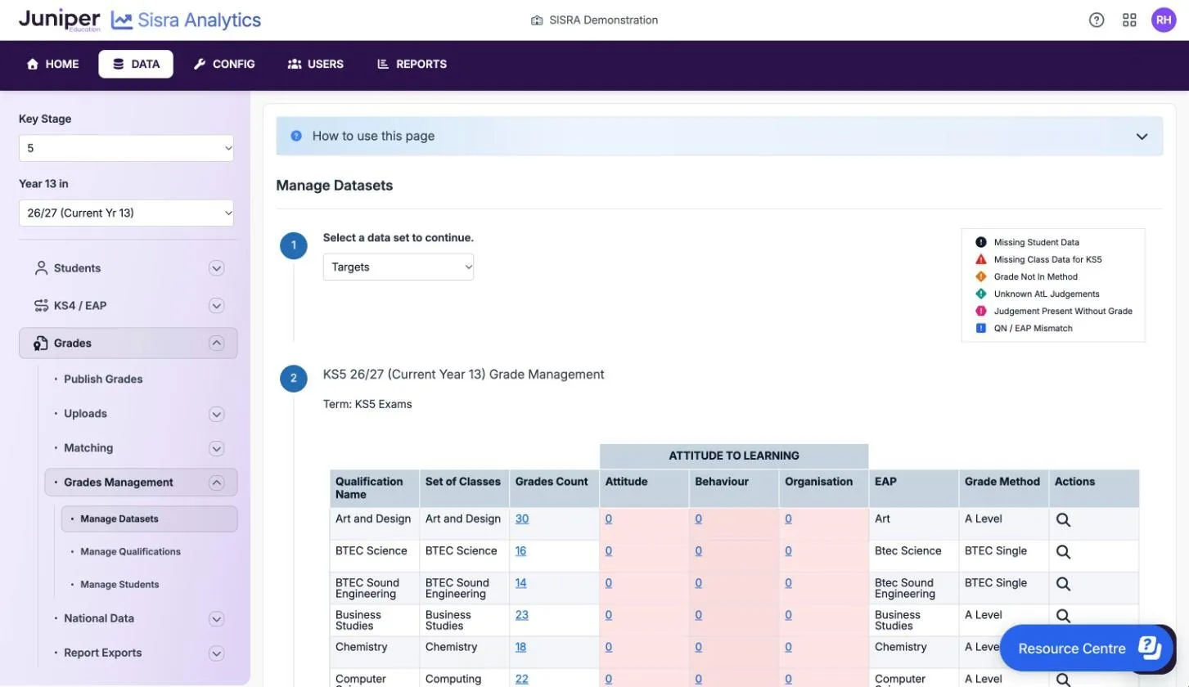This screenshot has height=687, width=1189.
Task: Open the Resource Centre chat widget
Action: (1087, 649)
